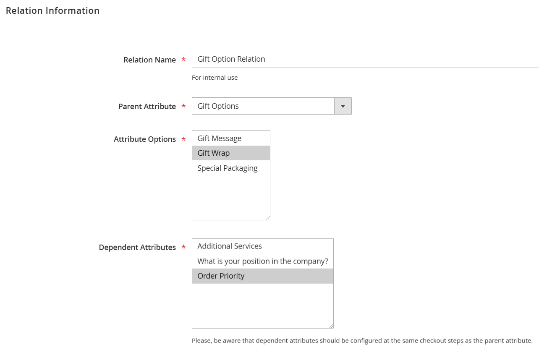Click the 'For internal use' note
539x350 pixels.
[x=215, y=78]
